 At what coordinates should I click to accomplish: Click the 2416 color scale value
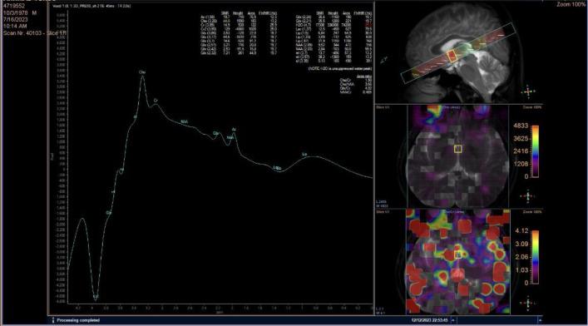pyautogui.click(x=521, y=151)
